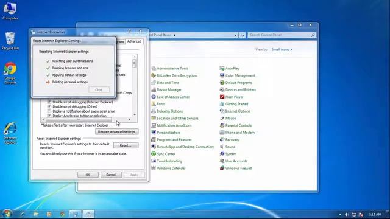Open Recycle Bin on desktop
The width and height of the screenshot is (390, 219).
[x=10, y=41]
